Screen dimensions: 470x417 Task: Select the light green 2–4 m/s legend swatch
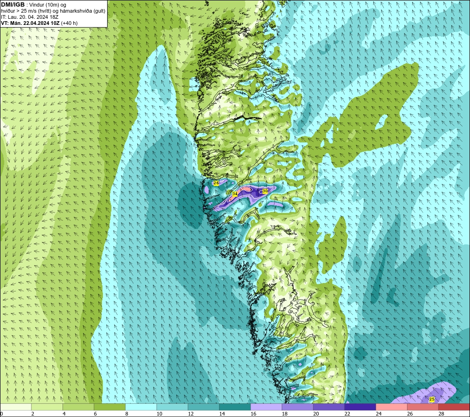pyautogui.click(x=47, y=407)
